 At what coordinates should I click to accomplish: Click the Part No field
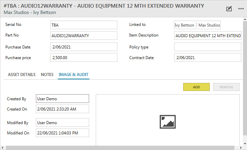click(84, 36)
